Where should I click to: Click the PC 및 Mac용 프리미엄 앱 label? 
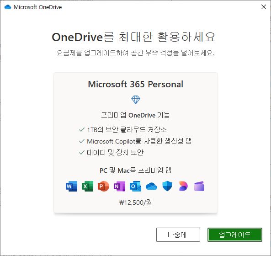coord(135,171)
